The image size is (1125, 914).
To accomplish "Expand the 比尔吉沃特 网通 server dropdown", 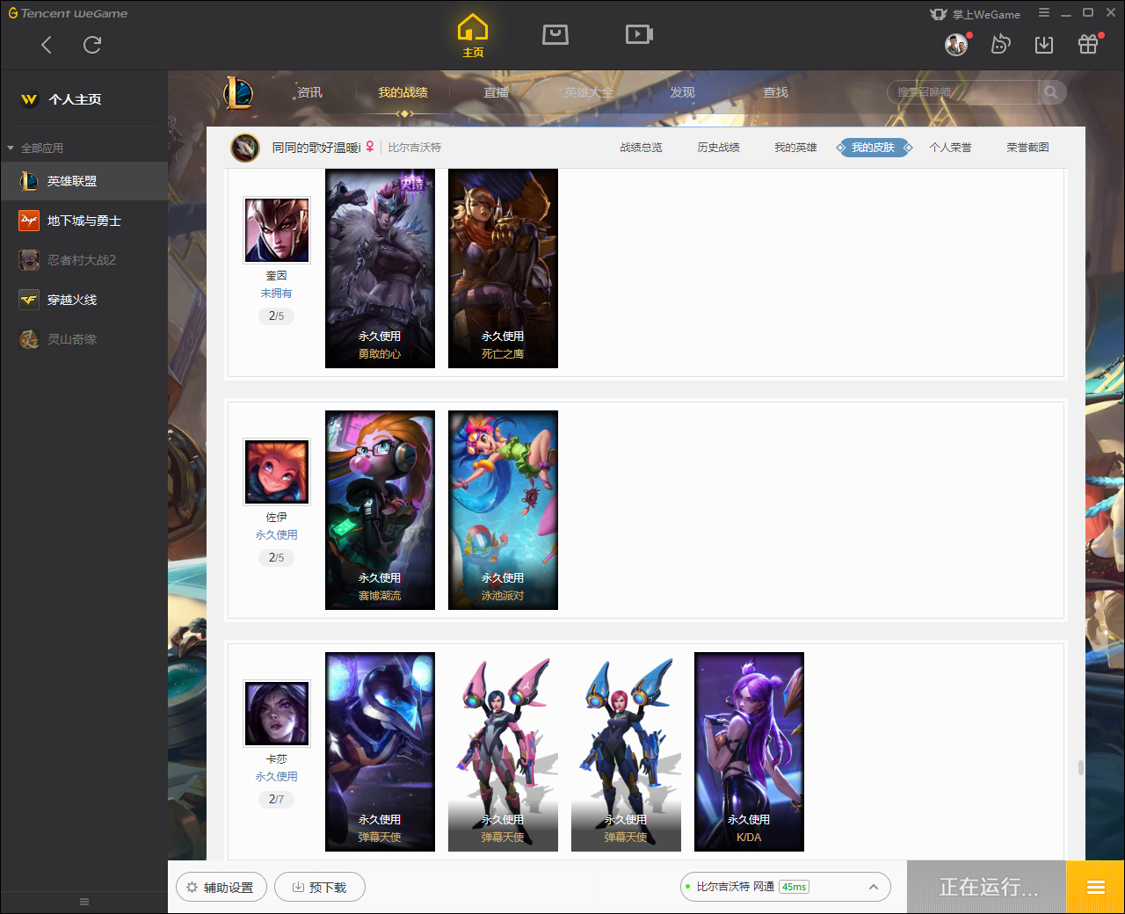I will [x=786, y=887].
